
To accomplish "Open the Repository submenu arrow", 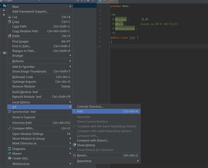I will point(138,161).
